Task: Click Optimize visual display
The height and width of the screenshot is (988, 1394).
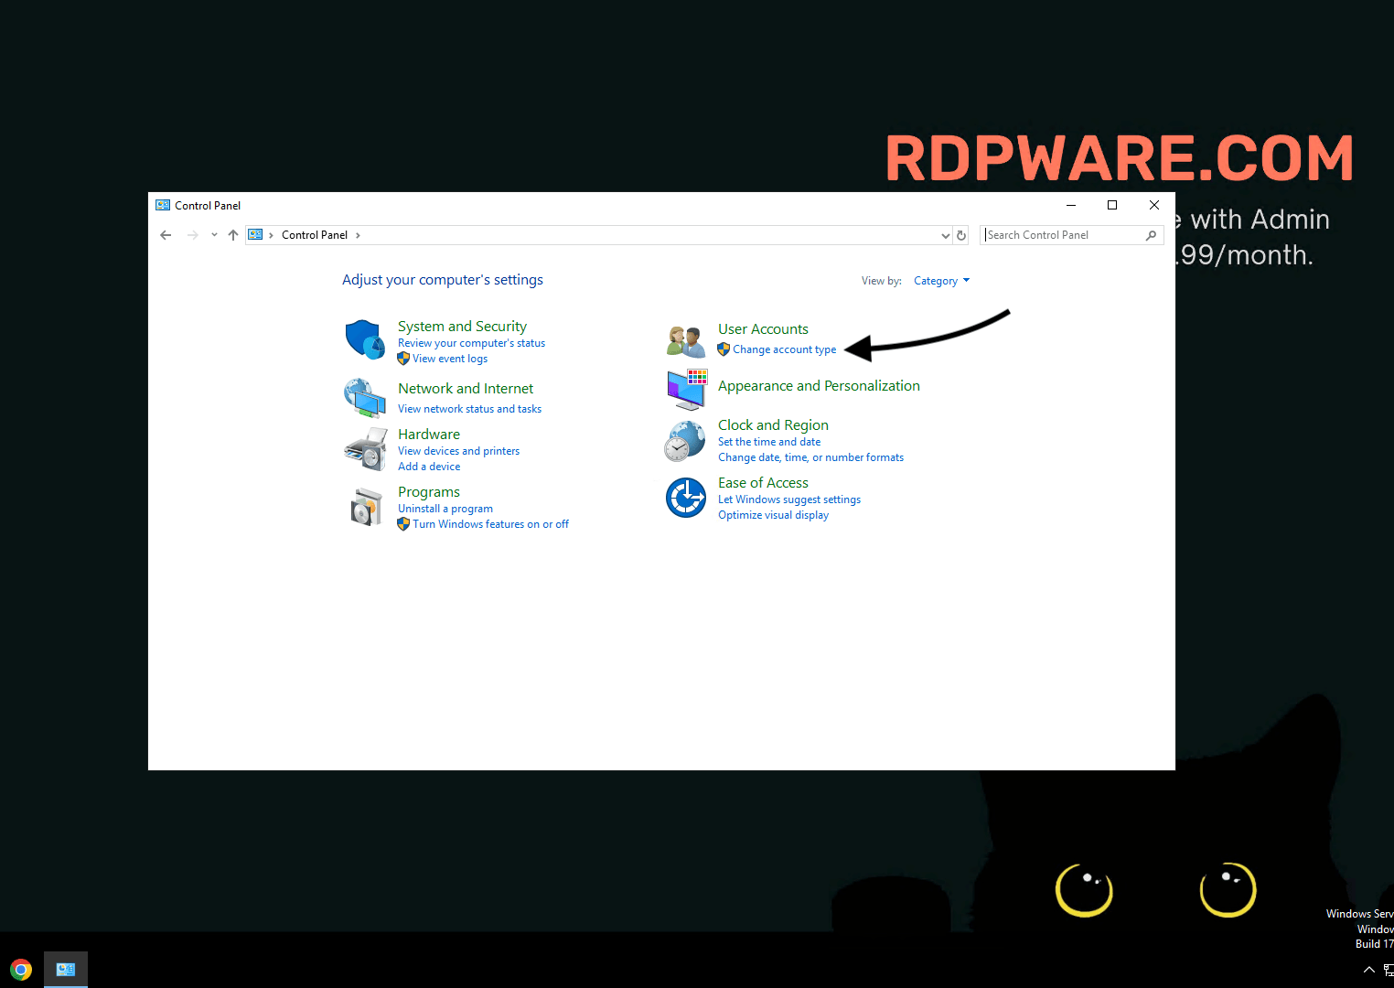Action: click(773, 515)
